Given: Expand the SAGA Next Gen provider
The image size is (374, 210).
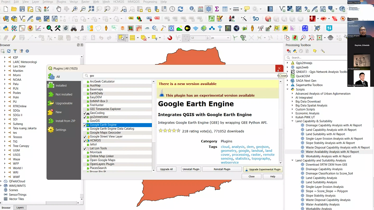Looking at the screenshot, I should point(288,80).
